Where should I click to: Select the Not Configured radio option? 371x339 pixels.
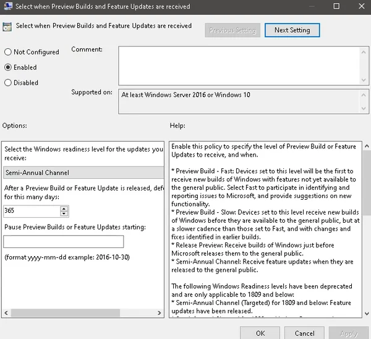pyautogui.click(x=8, y=52)
